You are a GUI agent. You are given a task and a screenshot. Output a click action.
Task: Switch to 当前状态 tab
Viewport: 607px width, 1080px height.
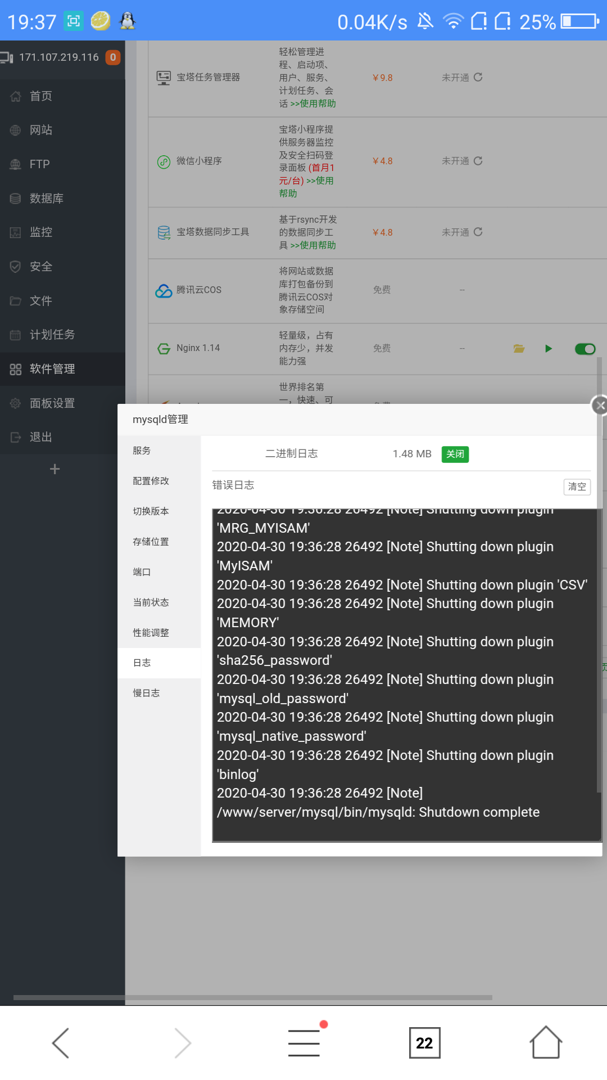tap(159, 602)
